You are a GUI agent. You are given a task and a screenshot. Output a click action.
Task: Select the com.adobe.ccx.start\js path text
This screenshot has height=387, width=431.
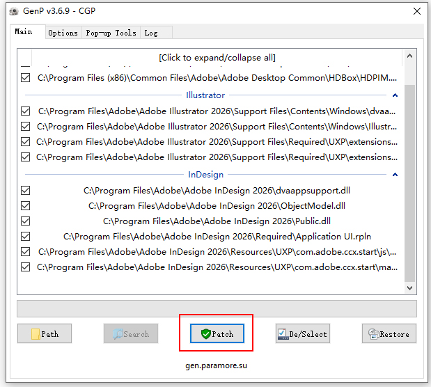217,252
